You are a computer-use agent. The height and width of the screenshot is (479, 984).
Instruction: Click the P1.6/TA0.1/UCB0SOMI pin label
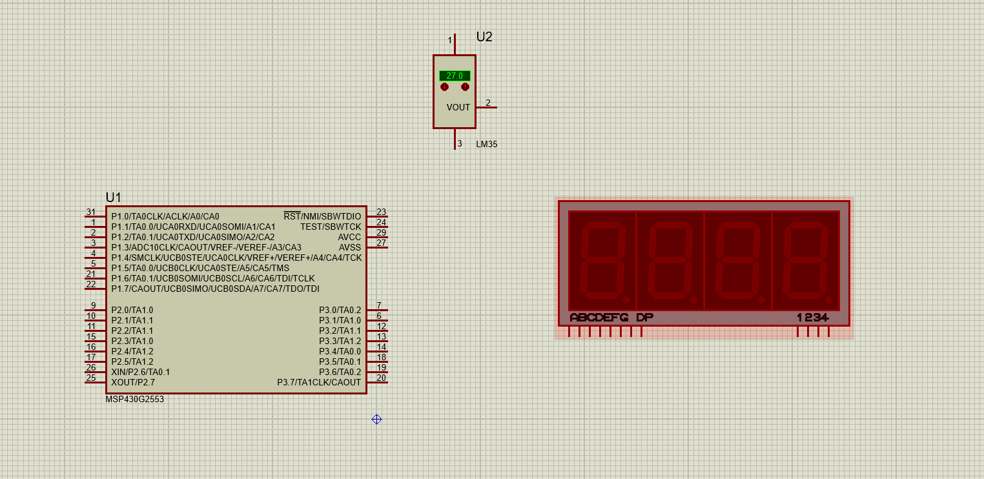(213, 278)
